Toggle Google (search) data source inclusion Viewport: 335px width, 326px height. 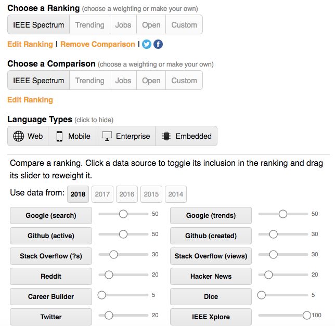pos(51,215)
